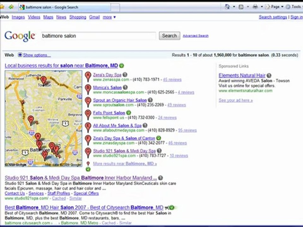The height and width of the screenshot is (227, 303).
Task: Click the RSS feeds toolbar icon
Action: coord(241,7)
